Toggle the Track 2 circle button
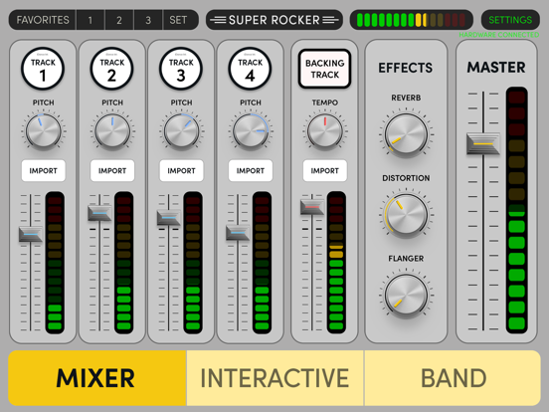 point(111,69)
